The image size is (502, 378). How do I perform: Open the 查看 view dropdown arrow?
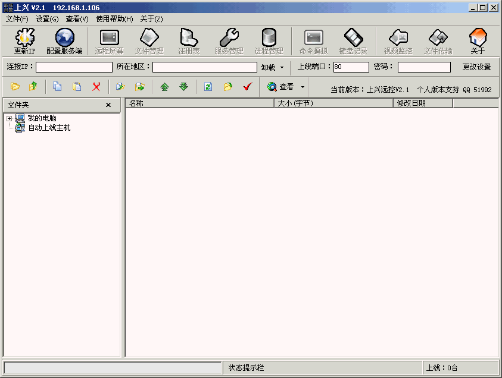303,87
